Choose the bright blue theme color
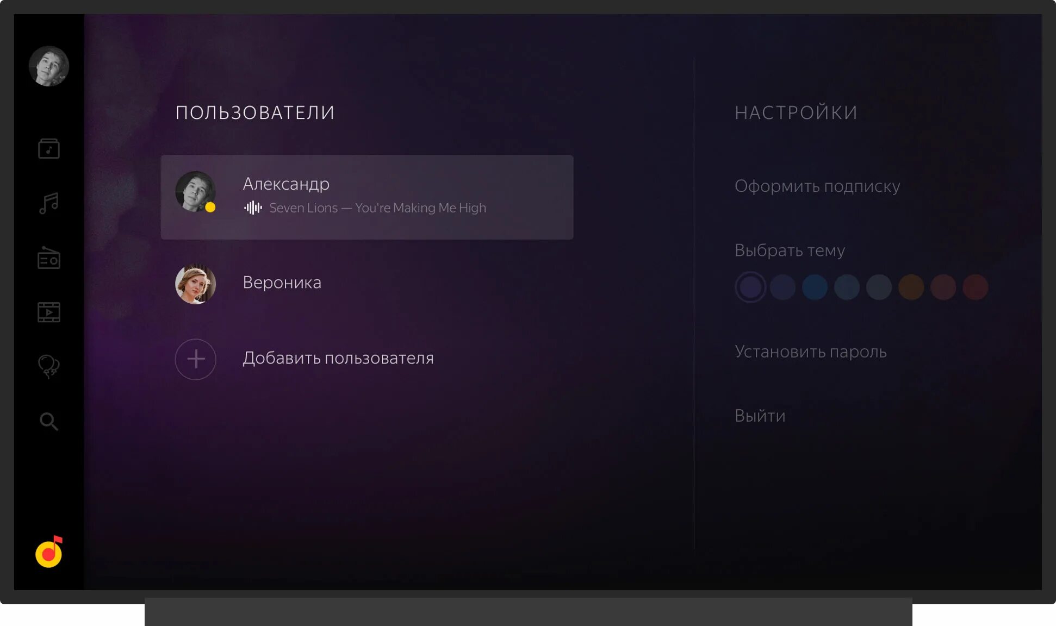Image resolution: width=1056 pixels, height=626 pixels. click(x=815, y=287)
